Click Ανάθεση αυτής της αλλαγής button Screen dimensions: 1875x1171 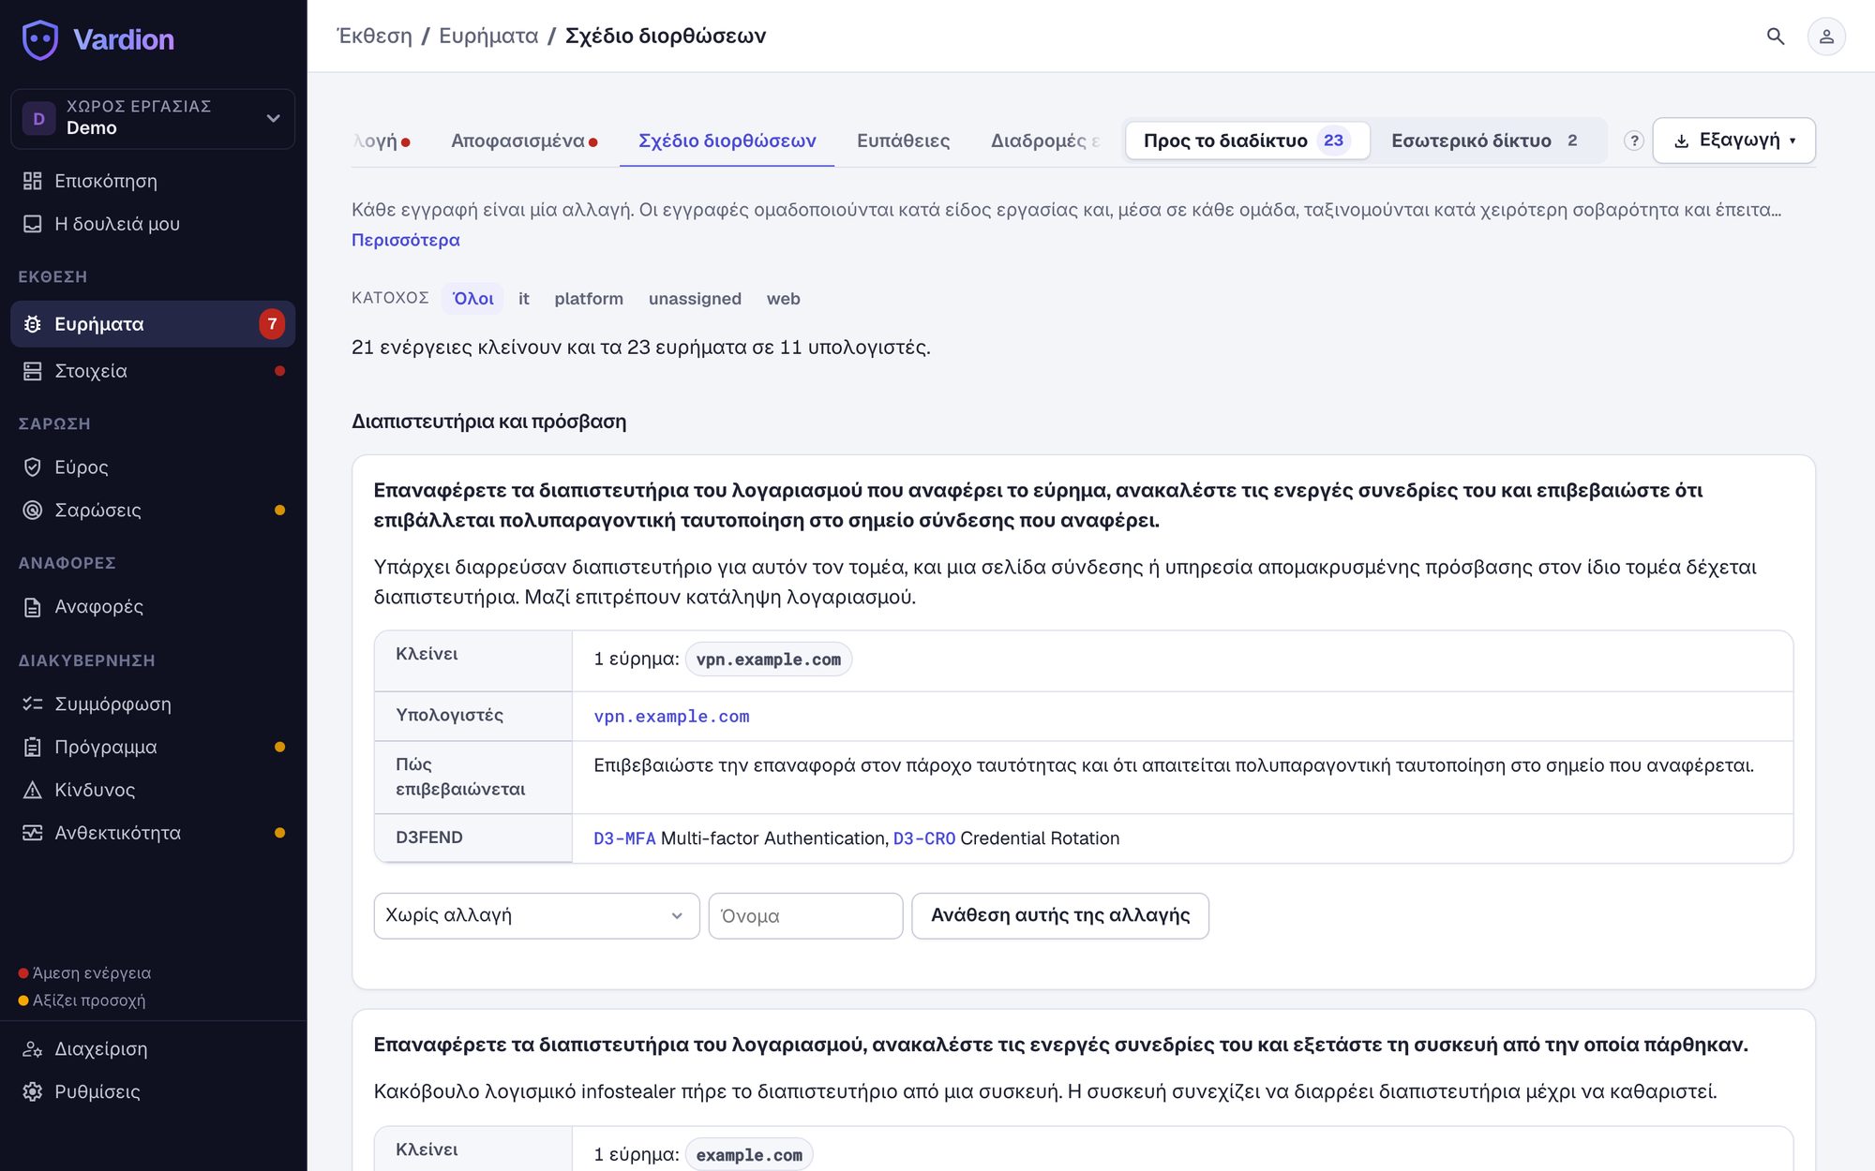(1060, 915)
